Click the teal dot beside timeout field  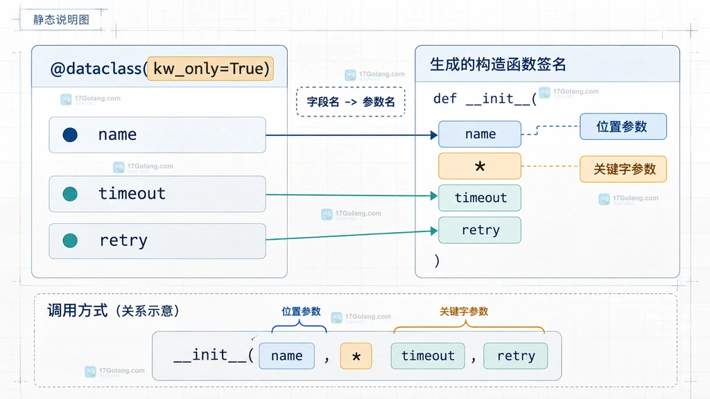tap(70, 194)
